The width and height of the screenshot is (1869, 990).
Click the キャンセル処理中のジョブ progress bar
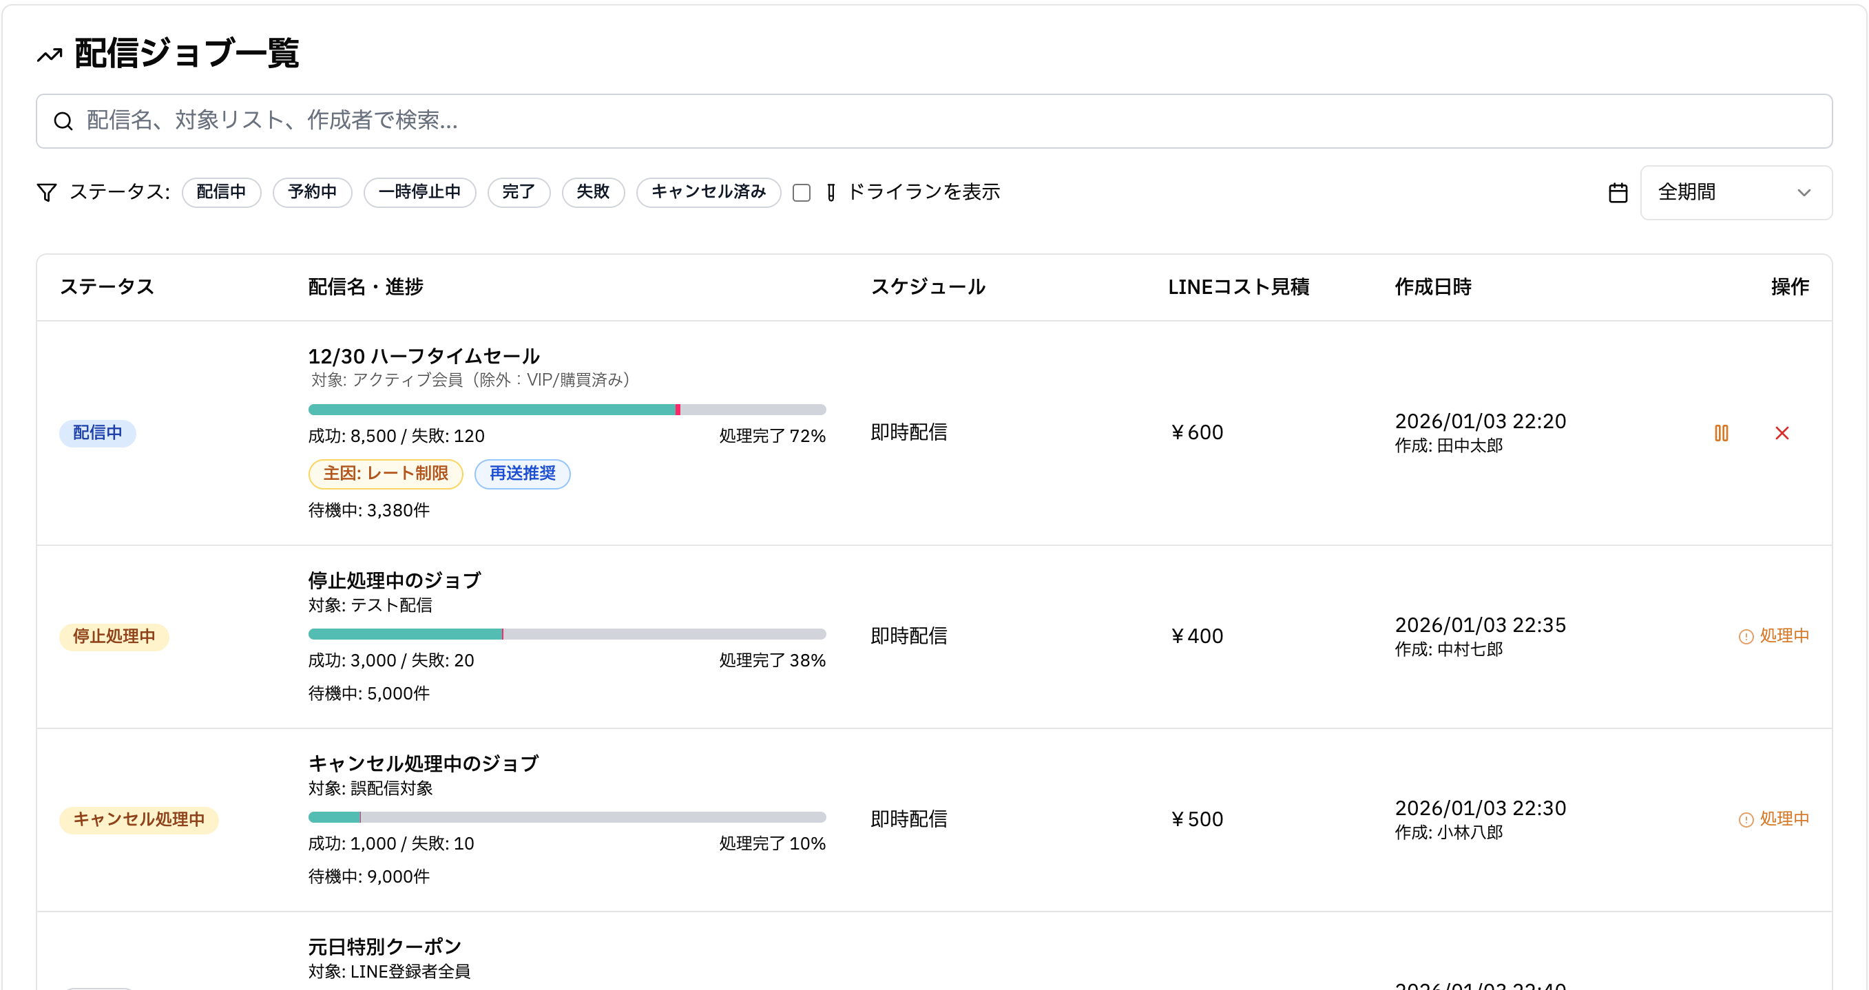[567, 817]
